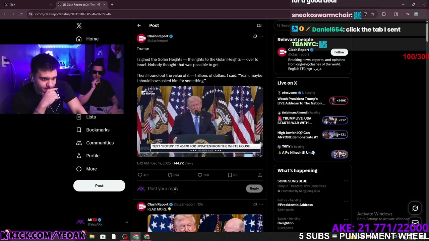Open Home from the sidebar
Screen dimensions: 429x241
click(87, 39)
